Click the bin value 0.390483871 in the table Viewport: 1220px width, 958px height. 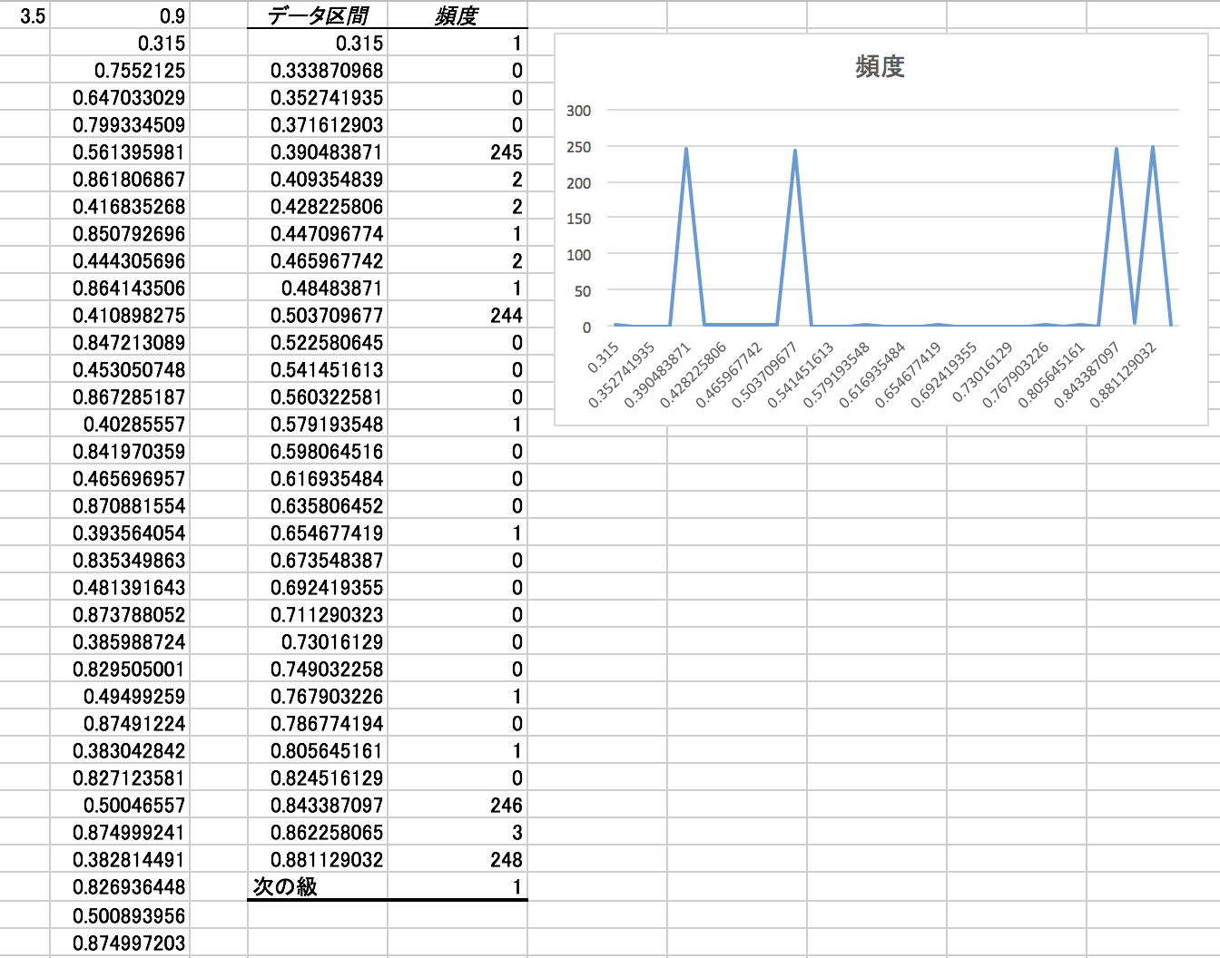point(318,152)
